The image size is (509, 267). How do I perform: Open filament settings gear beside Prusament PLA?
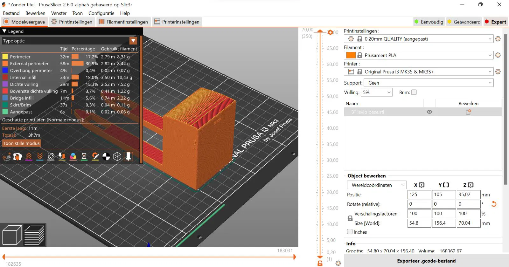498,55
